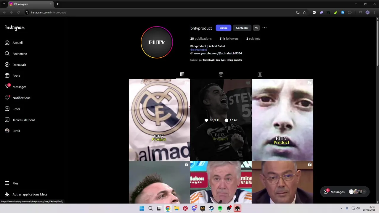Show similar accounts suggestion button
Screen dimensions: 379x213
click(256, 28)
